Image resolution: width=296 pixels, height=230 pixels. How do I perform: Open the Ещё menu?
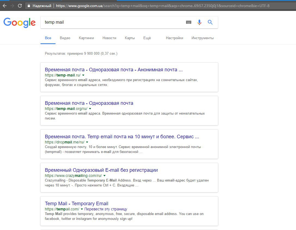(147, 38)
